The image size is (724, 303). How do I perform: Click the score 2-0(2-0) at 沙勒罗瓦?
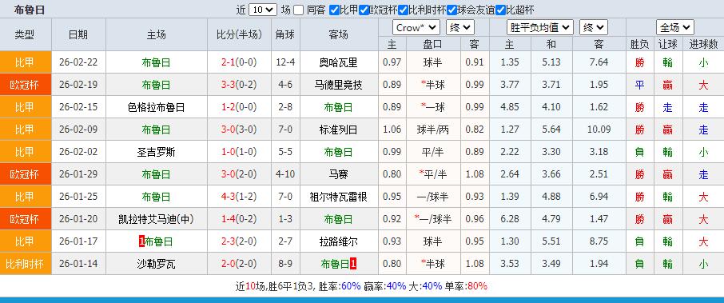coord(239,264)
